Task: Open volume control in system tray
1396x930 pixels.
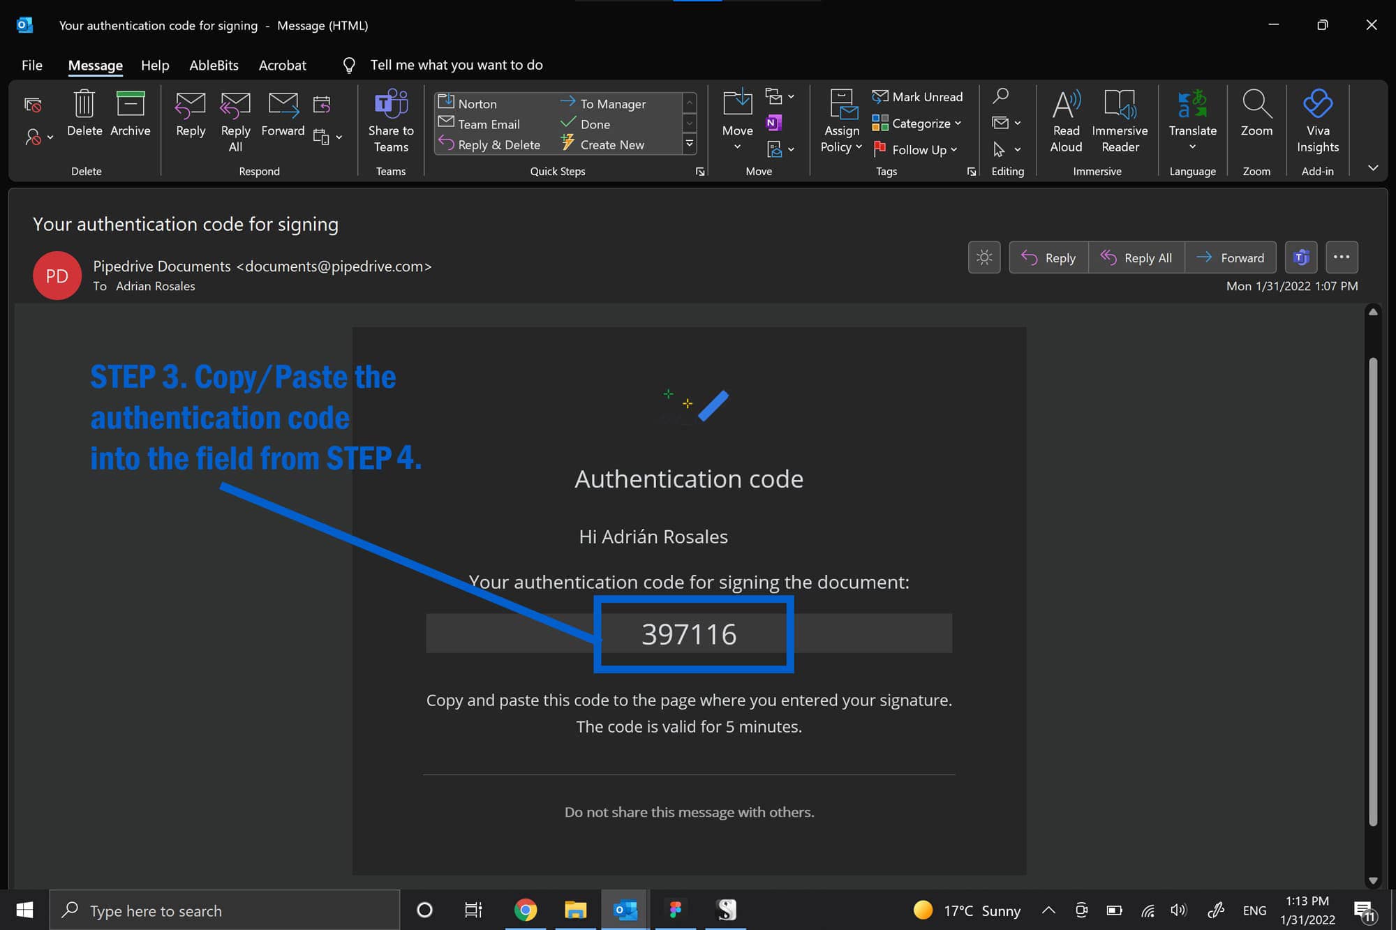Action: pos(1179,910)
